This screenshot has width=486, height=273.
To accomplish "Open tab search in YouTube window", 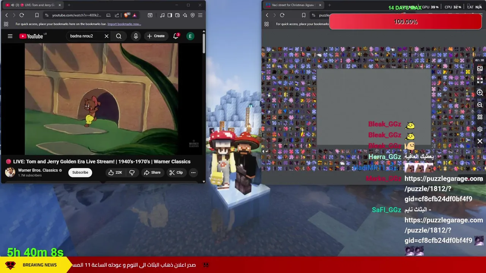I will click(150, 15).
